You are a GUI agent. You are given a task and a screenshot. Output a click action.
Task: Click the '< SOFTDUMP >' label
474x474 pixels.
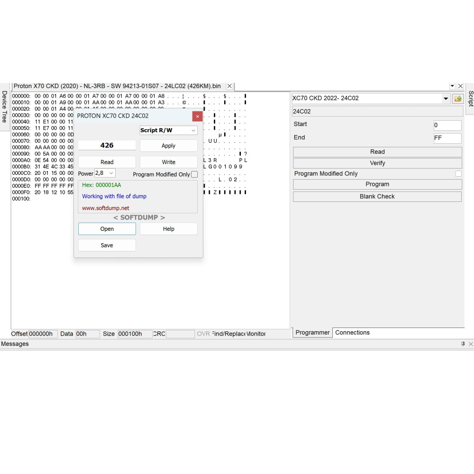tap(139, 218)
